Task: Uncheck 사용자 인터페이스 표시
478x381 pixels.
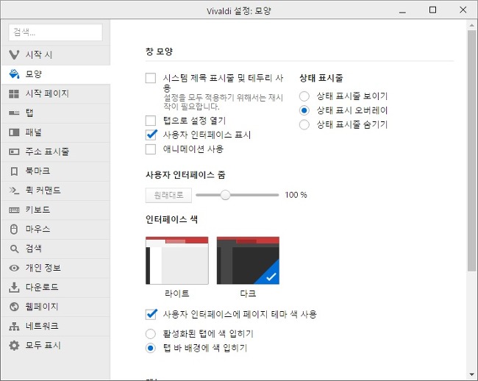Action: 151,135
